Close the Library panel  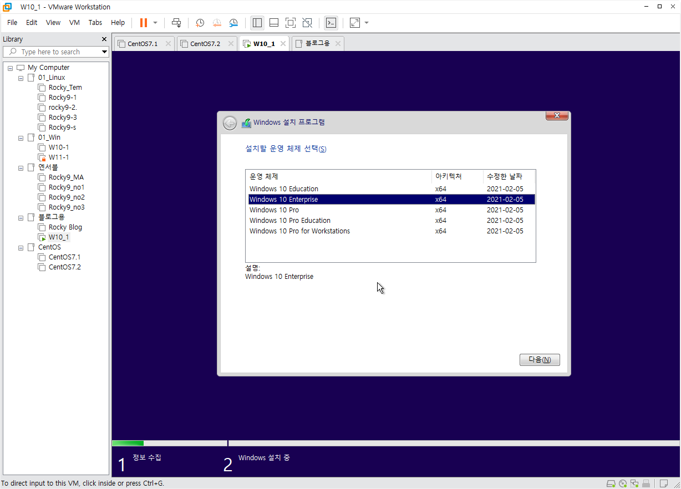(x=104, y=39)
